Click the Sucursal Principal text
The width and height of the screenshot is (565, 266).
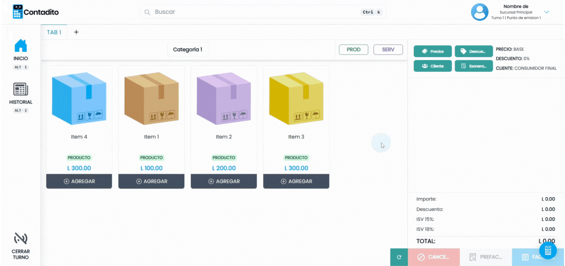tap(516, 12)
